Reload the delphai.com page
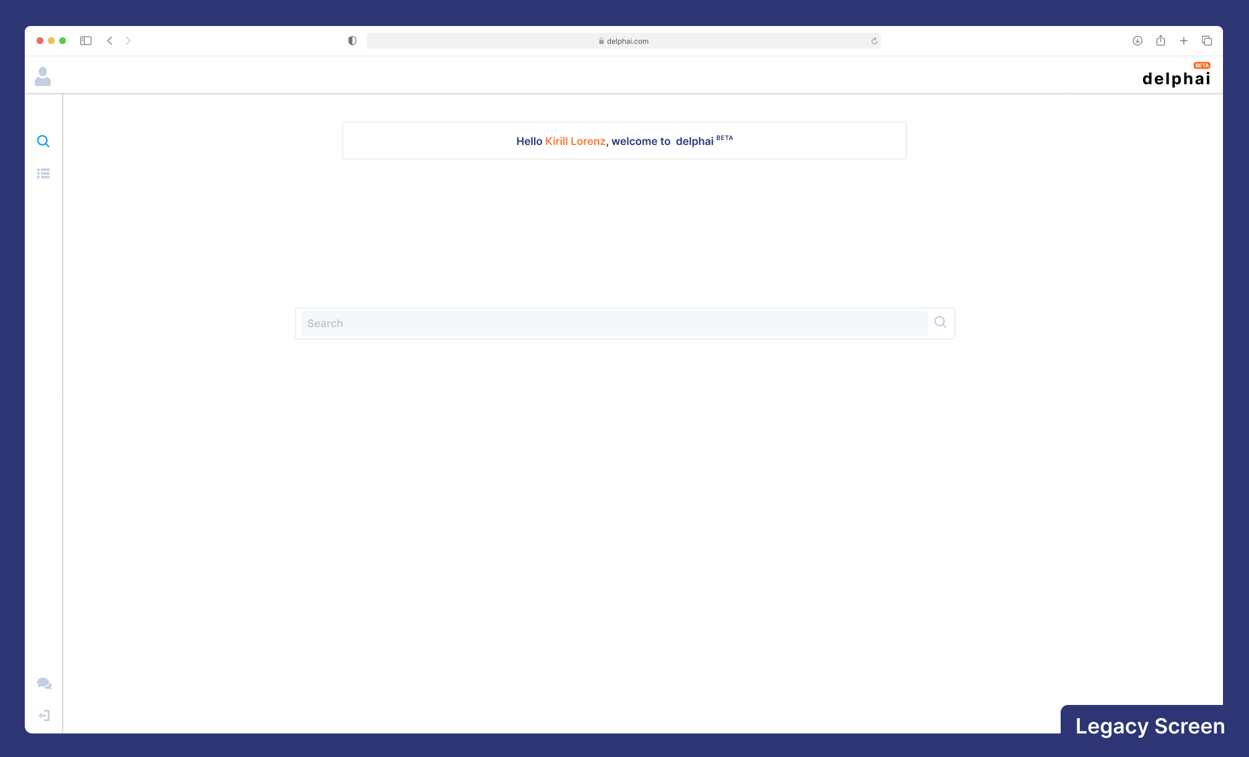This screenshot has height=757, width=1249. pyautogui.click(x=874, y=41)
